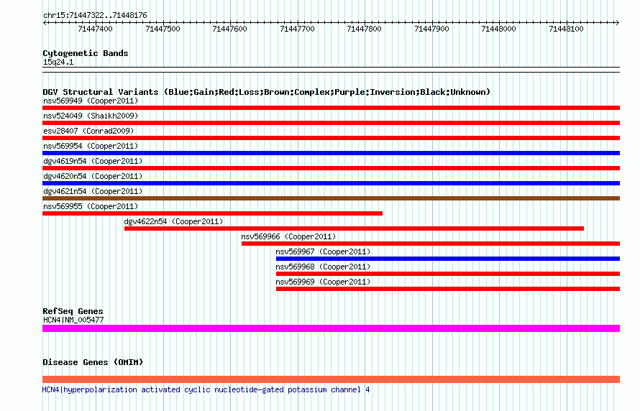Select the red bar under nsv569949

click(x=331, y=108)
